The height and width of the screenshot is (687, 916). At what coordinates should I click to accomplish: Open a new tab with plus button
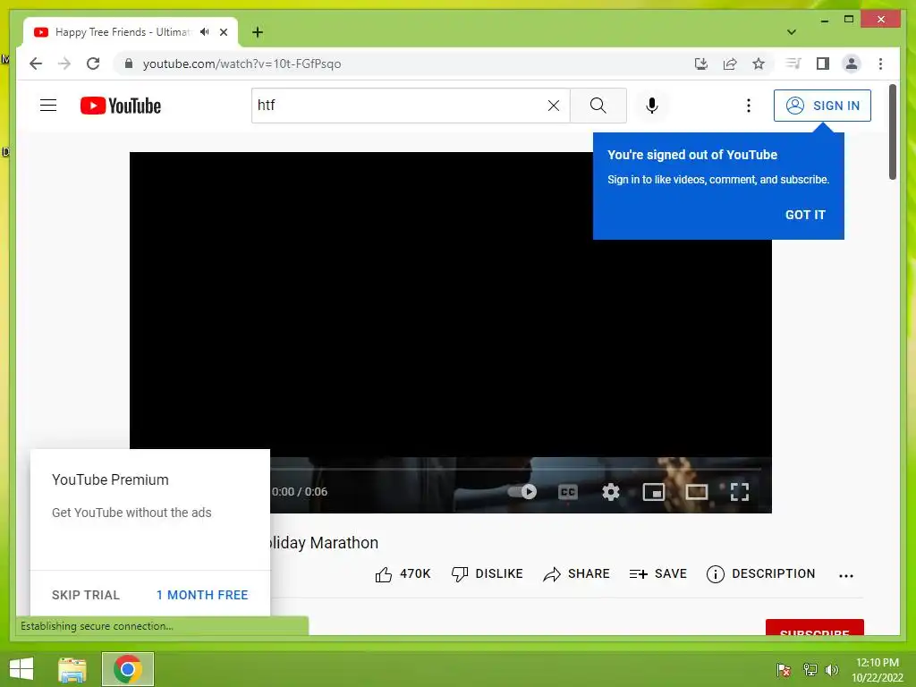point(257,32)
